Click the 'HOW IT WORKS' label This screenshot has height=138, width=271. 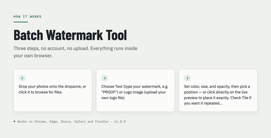28,17
